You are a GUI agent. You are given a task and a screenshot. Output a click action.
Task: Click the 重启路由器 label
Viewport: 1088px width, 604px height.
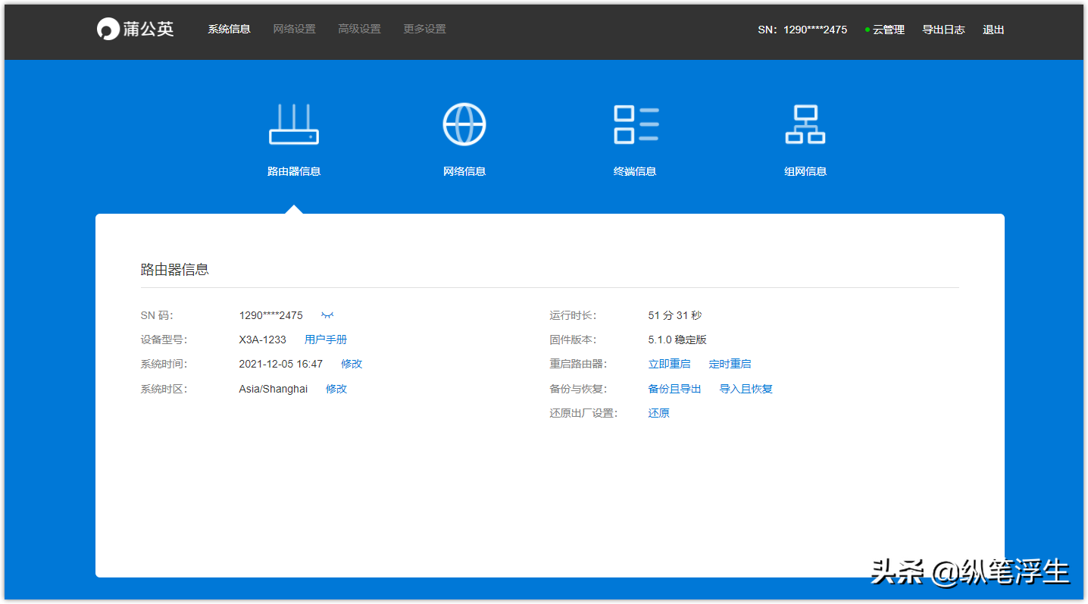[x=578, y=364]
